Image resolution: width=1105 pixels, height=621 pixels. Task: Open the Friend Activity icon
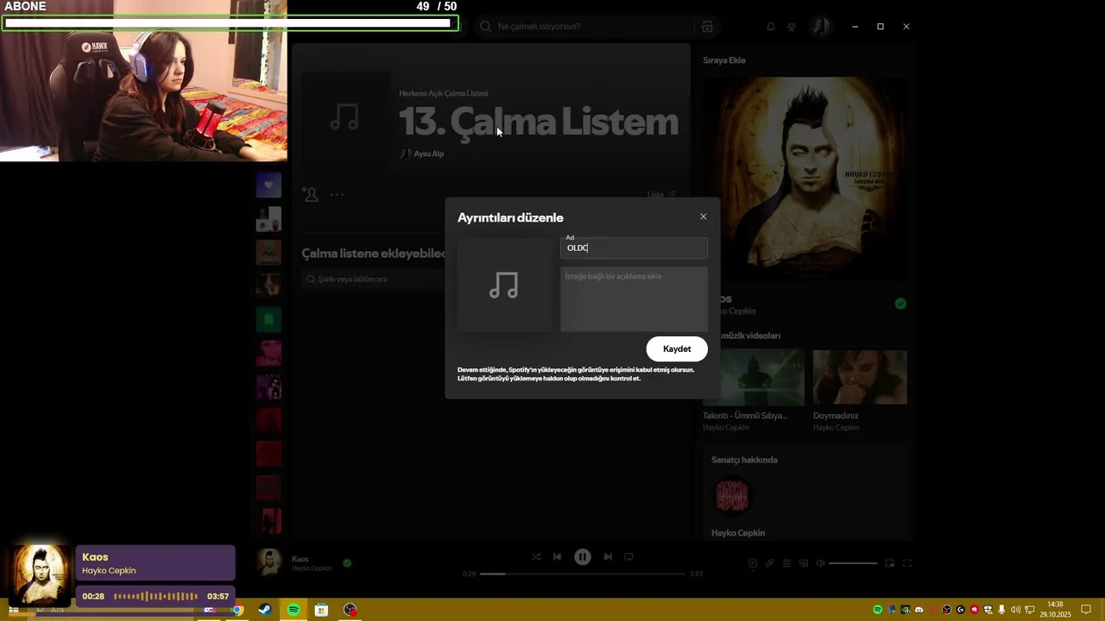click(x=792, y=27)
